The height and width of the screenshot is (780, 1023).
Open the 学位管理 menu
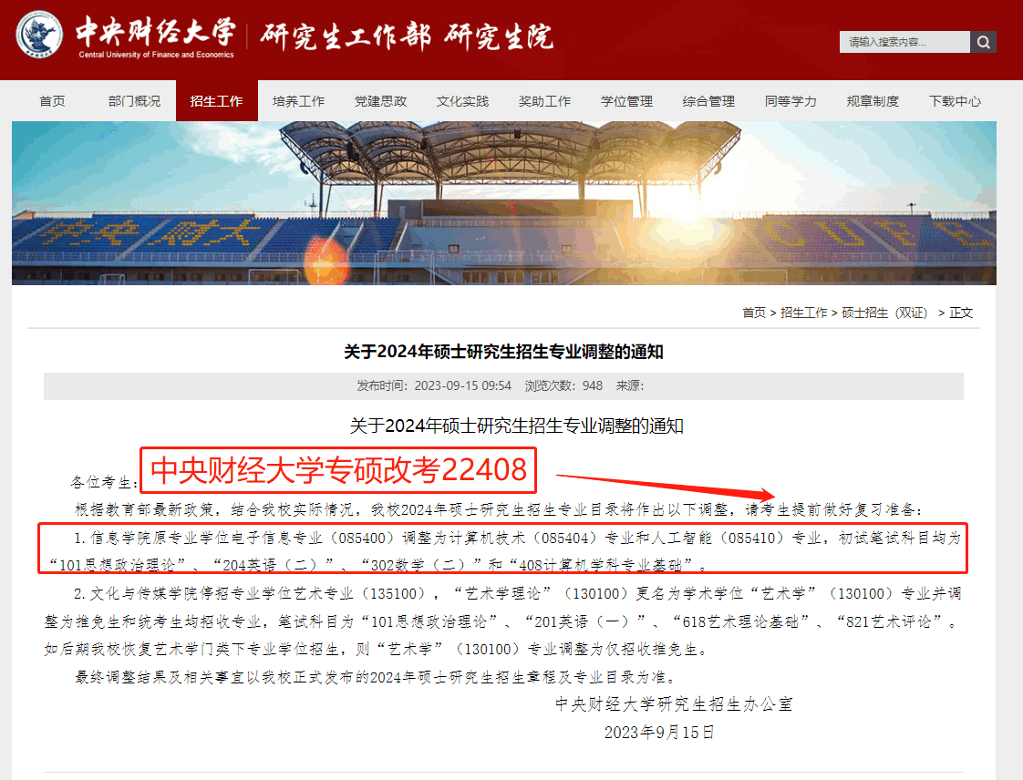point(627,101)
